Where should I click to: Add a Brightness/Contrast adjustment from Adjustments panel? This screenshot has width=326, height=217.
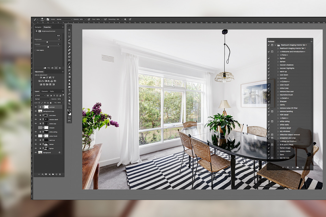[41, 78]
